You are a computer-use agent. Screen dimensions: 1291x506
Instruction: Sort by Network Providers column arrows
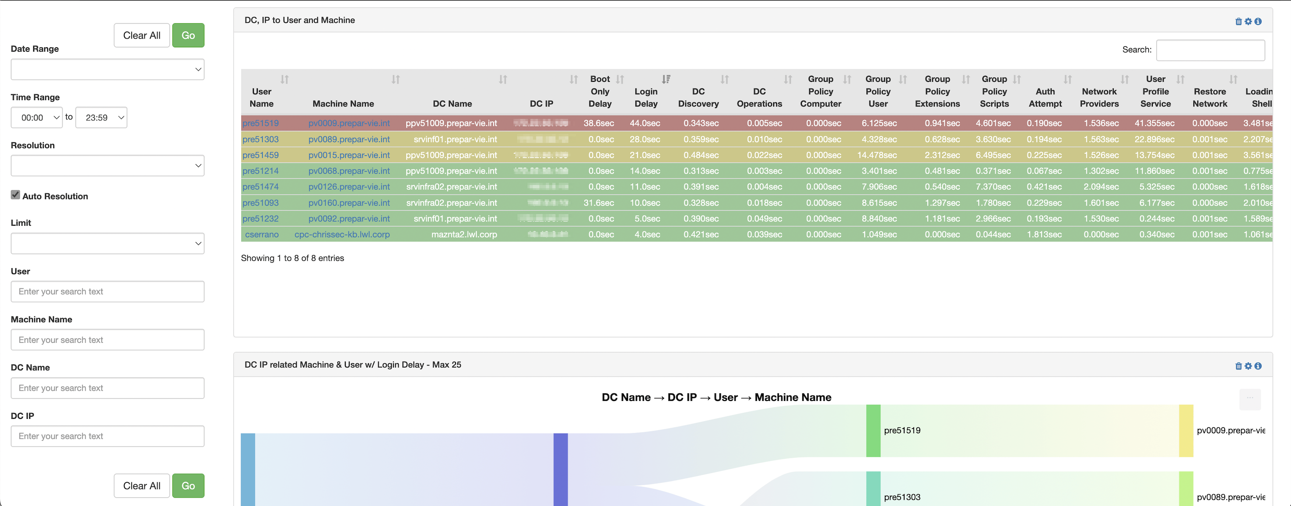[1125, 79]
